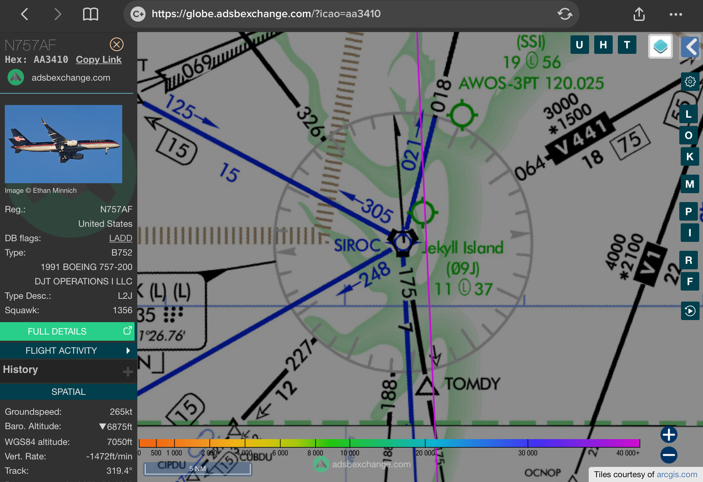Toggle the I map option
703x482 pixels.
point(690,233)
